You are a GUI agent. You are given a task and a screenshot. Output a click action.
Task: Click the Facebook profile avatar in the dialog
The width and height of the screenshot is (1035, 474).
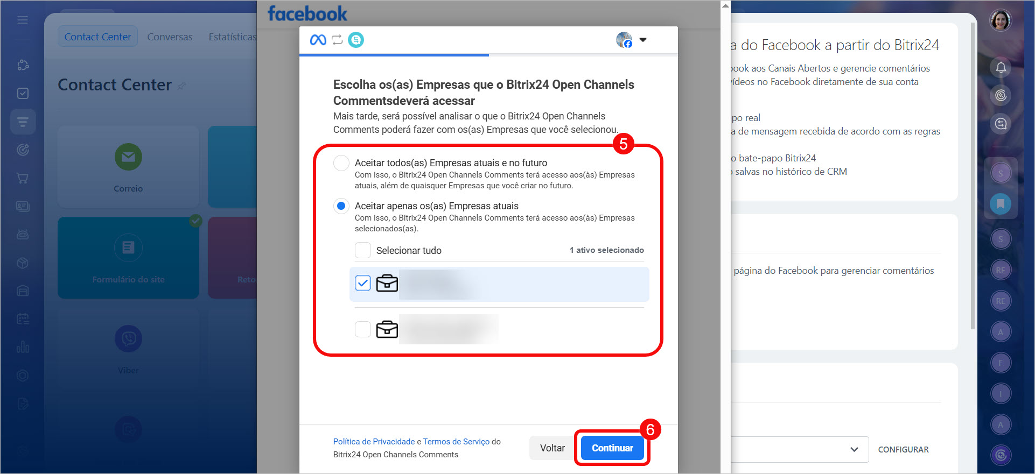(624, 40)
